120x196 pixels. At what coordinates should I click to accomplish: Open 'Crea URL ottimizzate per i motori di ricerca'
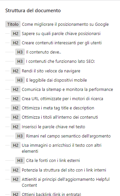pos(62,98)
